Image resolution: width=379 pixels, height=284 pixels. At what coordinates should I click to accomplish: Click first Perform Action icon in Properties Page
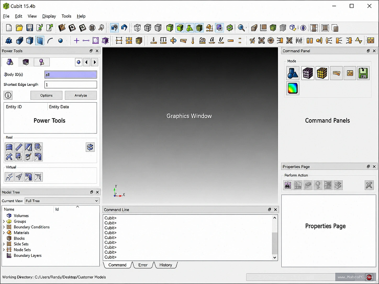[288, 185]
